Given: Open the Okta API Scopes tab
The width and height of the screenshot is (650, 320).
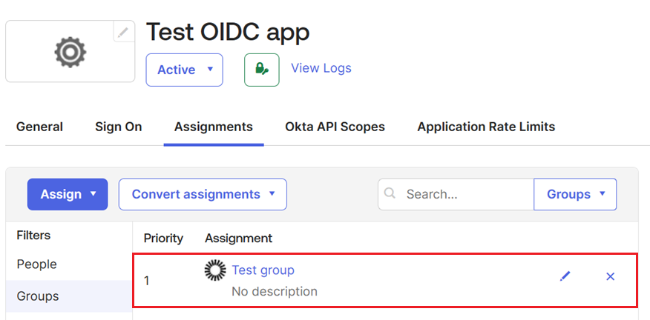Looking at the screenshot, I should click(335, 127).
